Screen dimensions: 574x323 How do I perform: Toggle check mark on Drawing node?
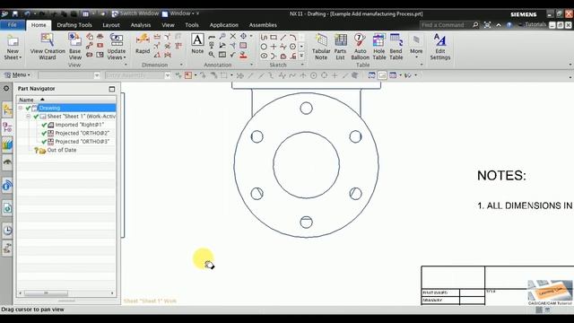click(x=28, y=108)
